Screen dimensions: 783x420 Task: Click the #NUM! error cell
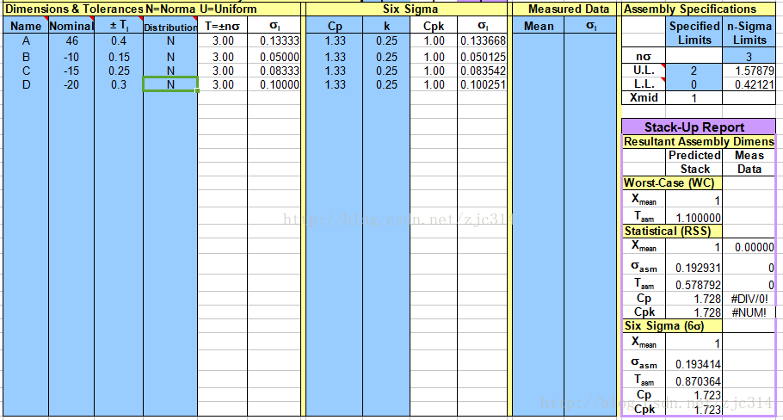point(749,312)
